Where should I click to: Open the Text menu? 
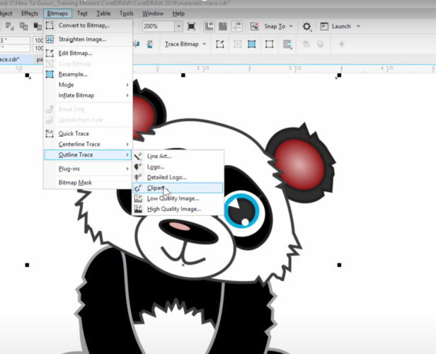point(82,13)
